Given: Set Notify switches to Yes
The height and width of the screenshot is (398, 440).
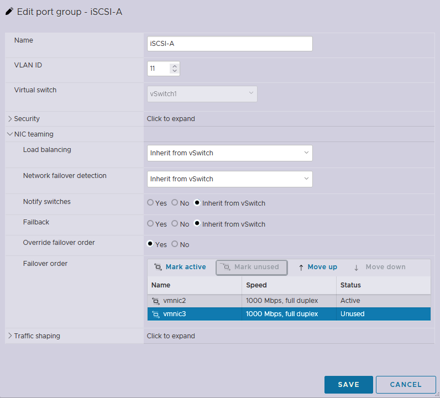Looking at the screenshot, I should (x=150, y=203).
